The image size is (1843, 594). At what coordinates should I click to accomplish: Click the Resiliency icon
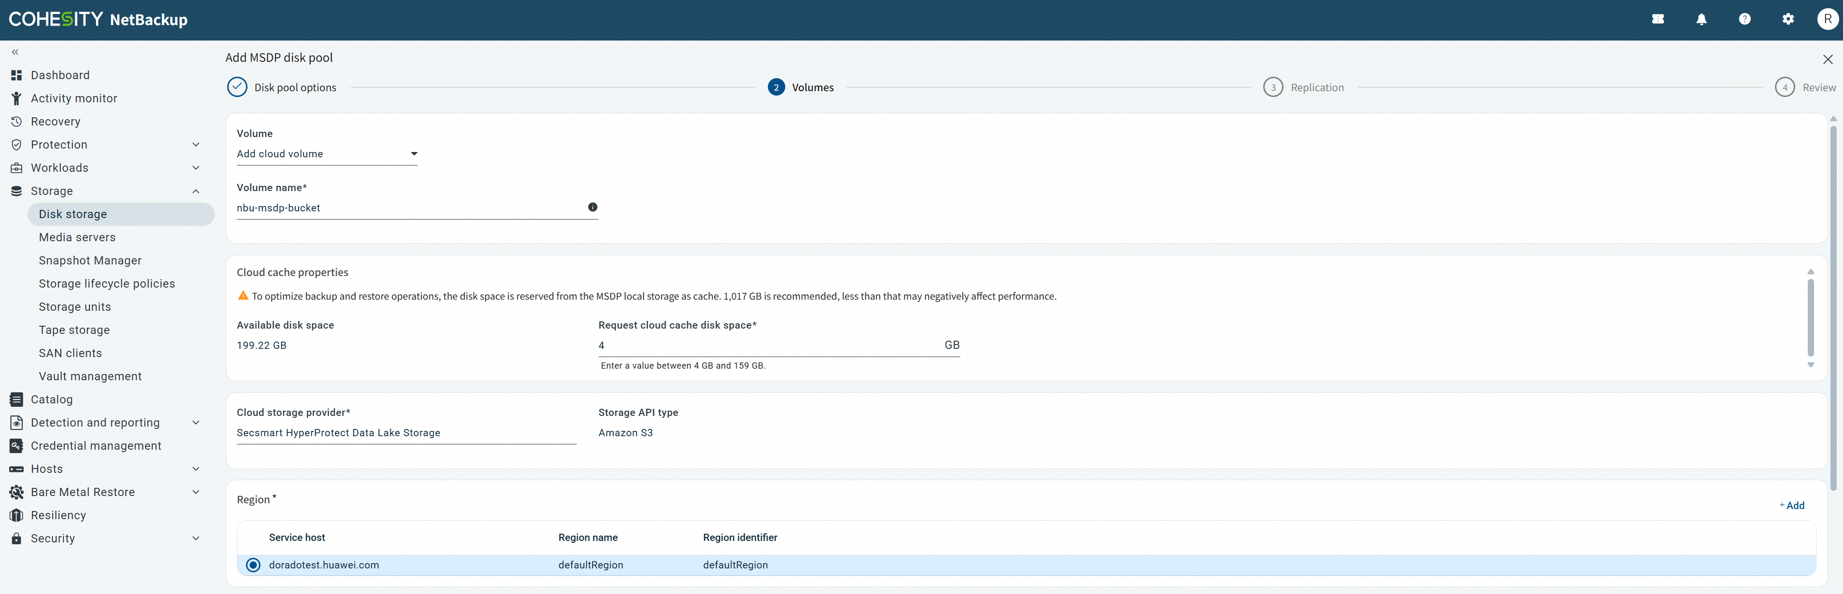[x=16, y=515]
